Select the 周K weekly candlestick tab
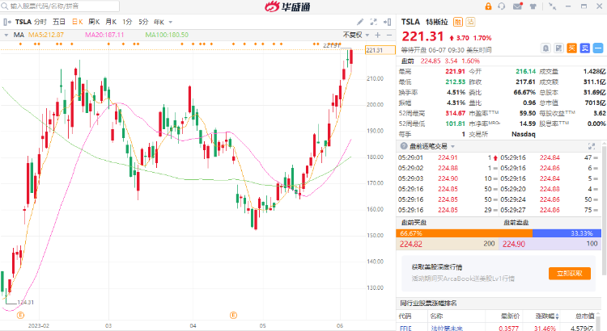The height and width of the screenshot is (331, 607). [94, 22]
